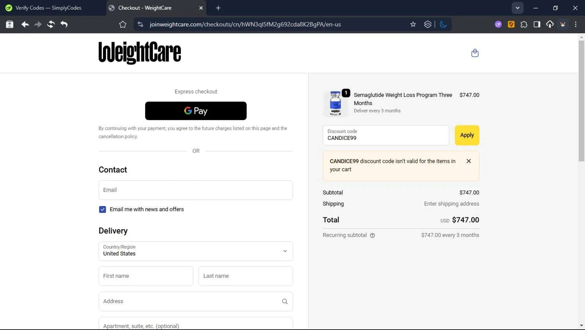Open the tab search dropdown arrow
Image resolution: width=585 pixels, height=330 pixels.
[x=518, y=8]
